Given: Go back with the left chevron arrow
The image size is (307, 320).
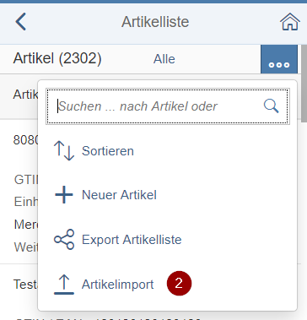Looking at the screenshot, I should click(x=21, y=21).
